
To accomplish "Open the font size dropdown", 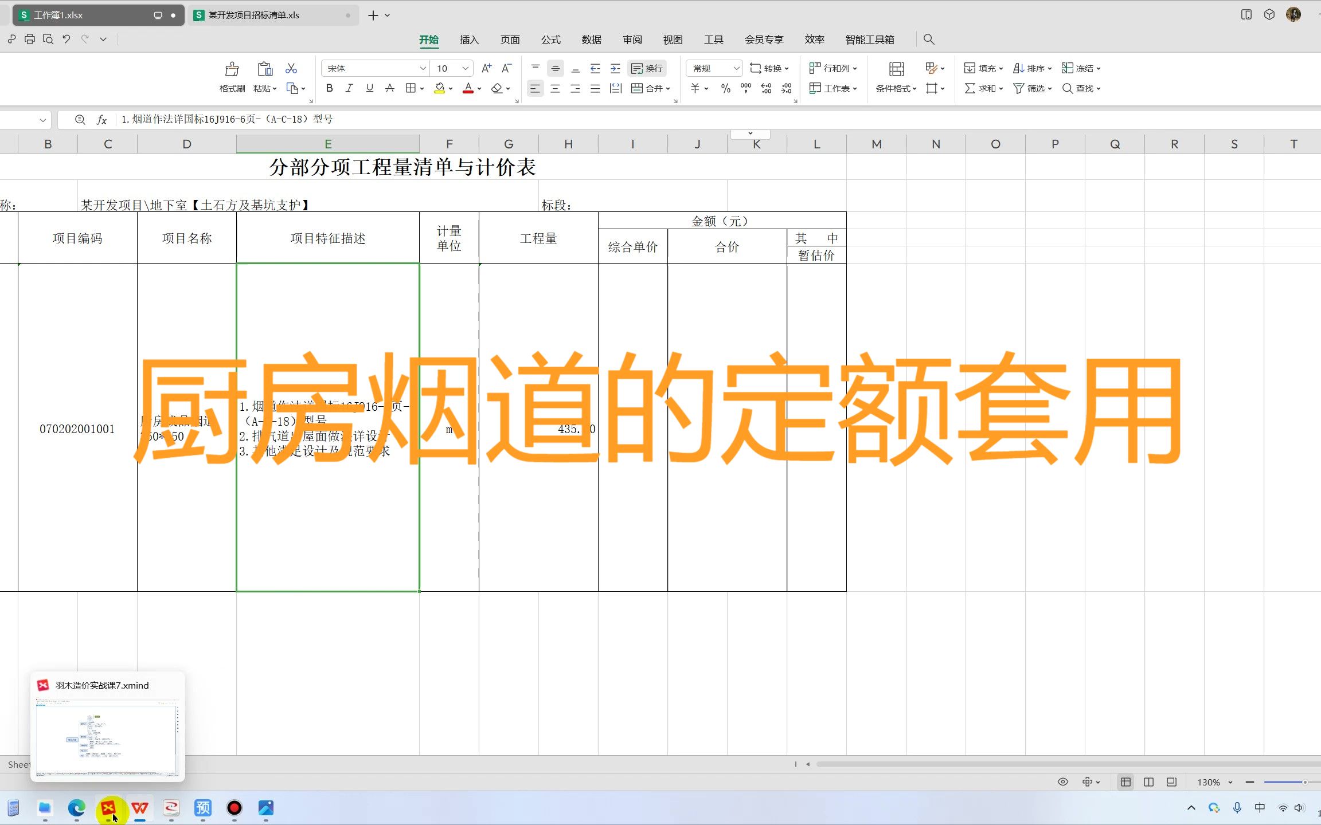I will coord(466,68).
